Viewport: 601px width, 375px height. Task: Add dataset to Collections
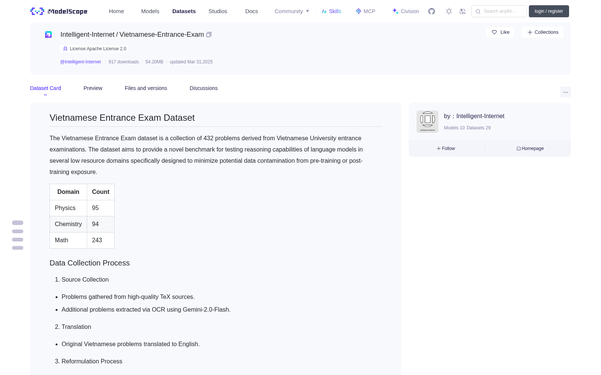coord(542,32)
